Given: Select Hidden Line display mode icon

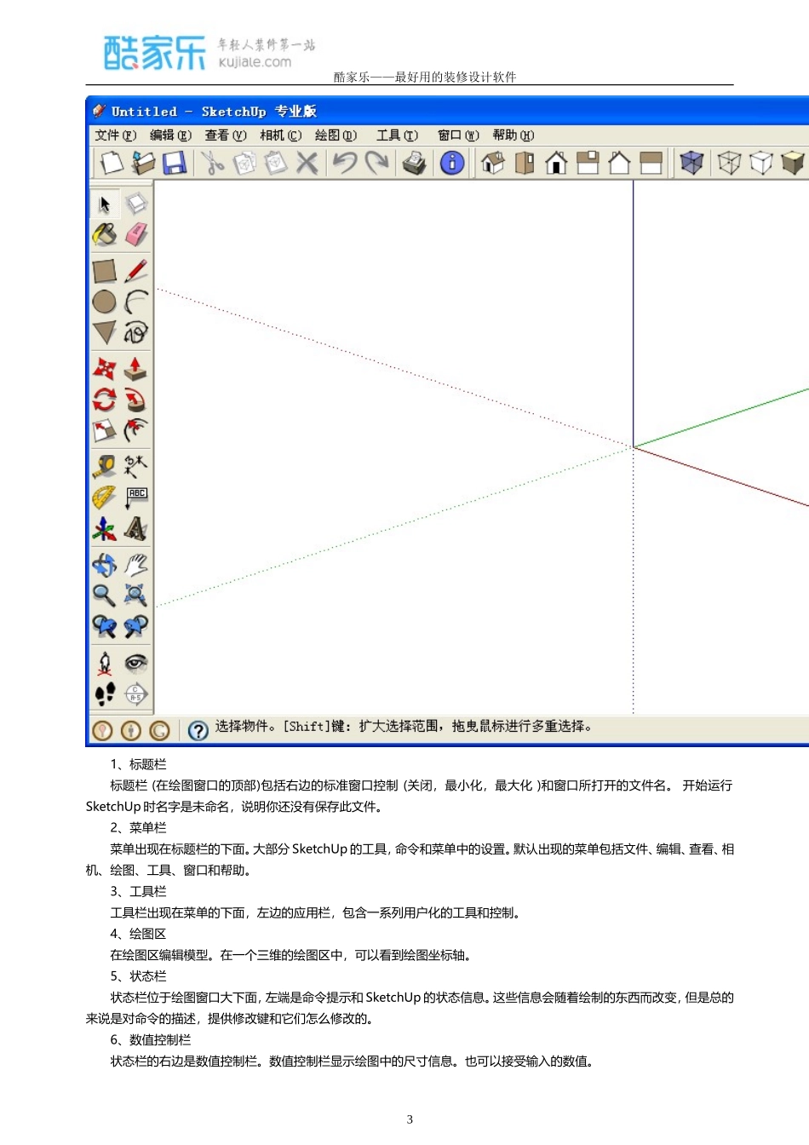Looking at the screenshot, I should tap(760, 163).
